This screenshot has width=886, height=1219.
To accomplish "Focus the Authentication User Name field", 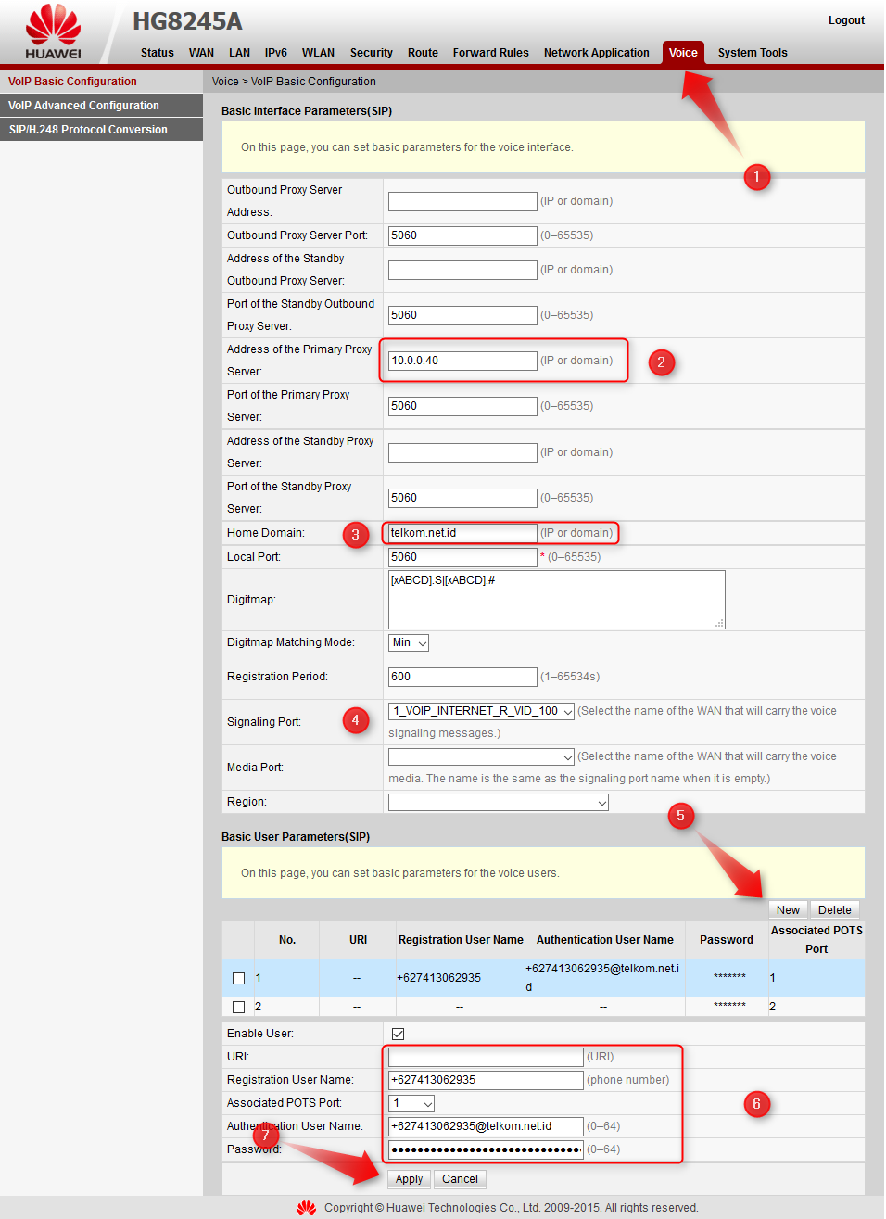I will (486, 1126).
